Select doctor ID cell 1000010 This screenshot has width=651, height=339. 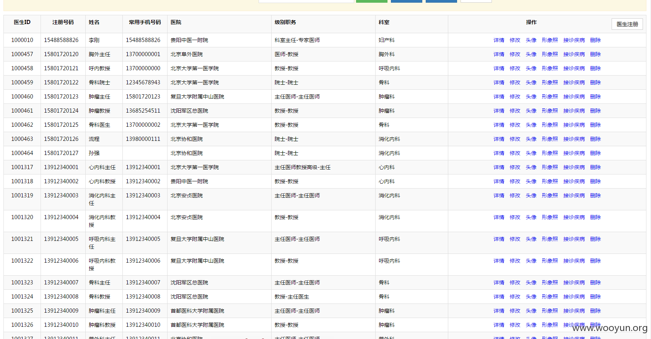[x=22, y=40]
